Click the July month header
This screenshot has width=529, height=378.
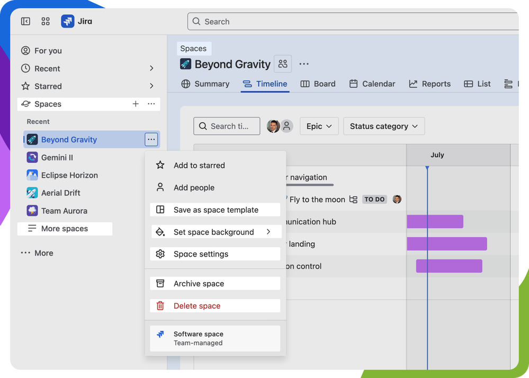(x=437, y=155)
